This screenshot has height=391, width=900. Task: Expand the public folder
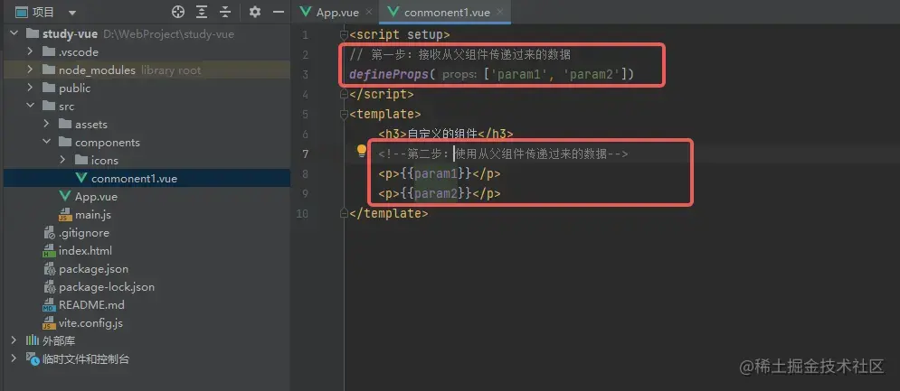[30, 88]
